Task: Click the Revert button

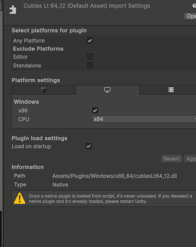Action: (x=172, y=158)
